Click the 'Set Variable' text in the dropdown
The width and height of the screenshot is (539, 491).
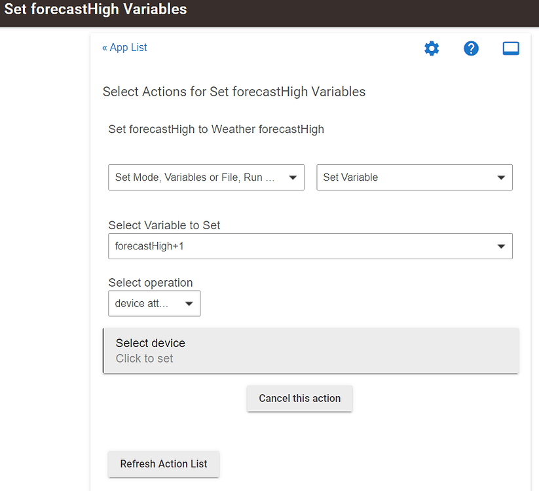(350, 177)
